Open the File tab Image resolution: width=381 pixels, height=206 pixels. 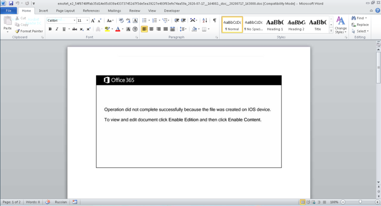pyautogui.click(x=9, y=10)
